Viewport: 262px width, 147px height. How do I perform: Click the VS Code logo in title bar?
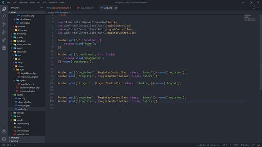click(3, 2)
